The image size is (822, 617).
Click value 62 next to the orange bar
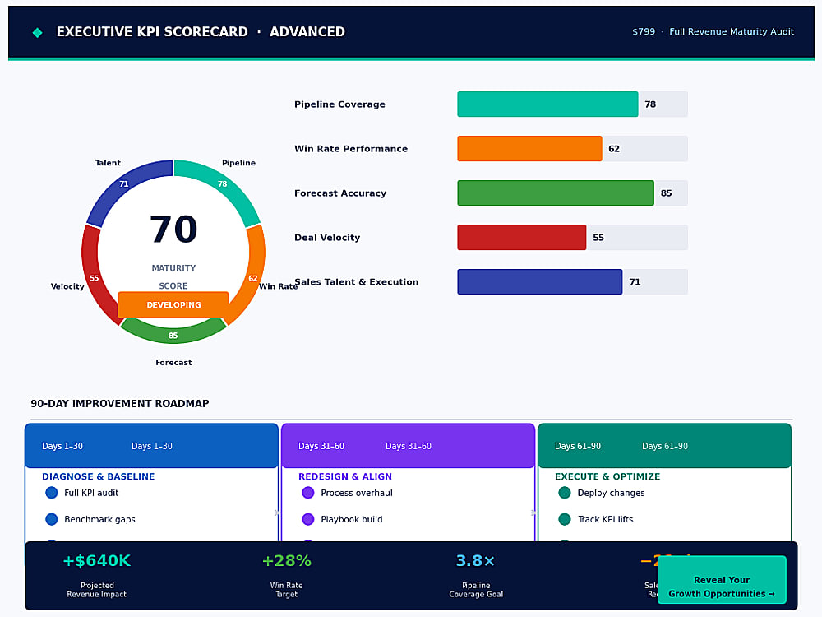tap(614, 148)
